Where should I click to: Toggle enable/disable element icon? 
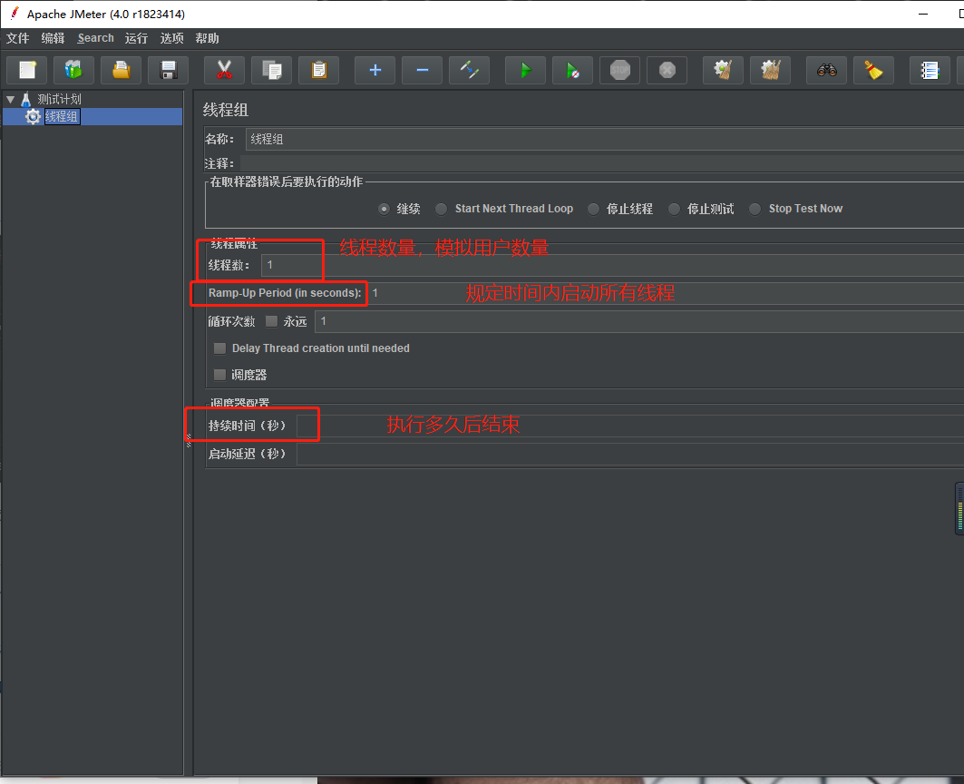tap(469, 70)
